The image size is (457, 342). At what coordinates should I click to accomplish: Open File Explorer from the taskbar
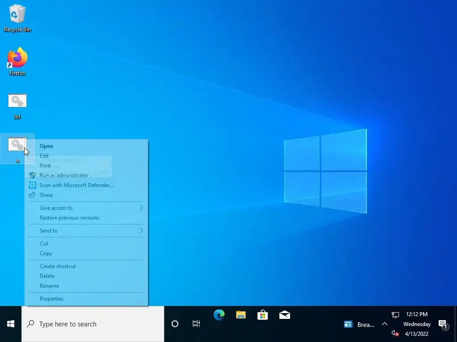click(241, 315)
